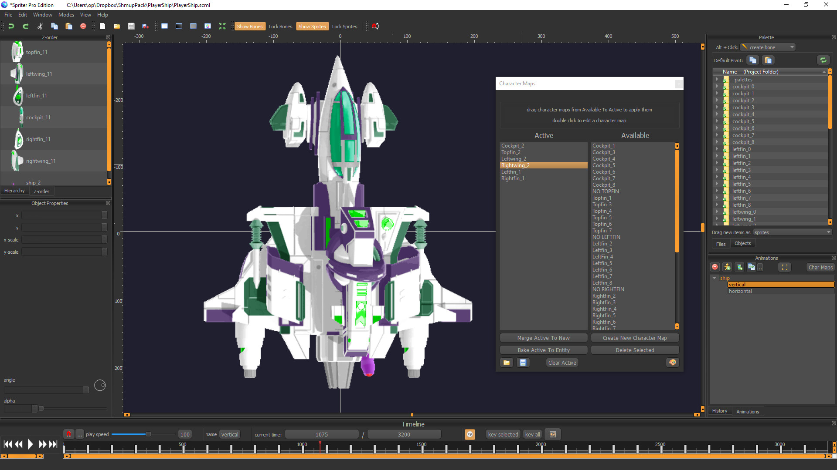Adjust the play speed slider
The width and height of the screenshot is (837, 470).
(148, 434)
